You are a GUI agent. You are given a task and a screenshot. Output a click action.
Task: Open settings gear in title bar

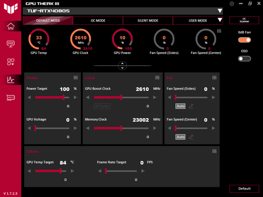click(x=232, y=4)
